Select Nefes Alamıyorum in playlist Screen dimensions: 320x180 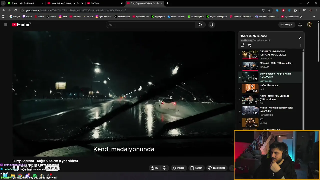(x=269, y=85)
